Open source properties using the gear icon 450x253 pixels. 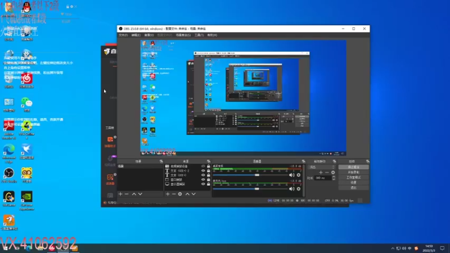click(x=180, y=194)
